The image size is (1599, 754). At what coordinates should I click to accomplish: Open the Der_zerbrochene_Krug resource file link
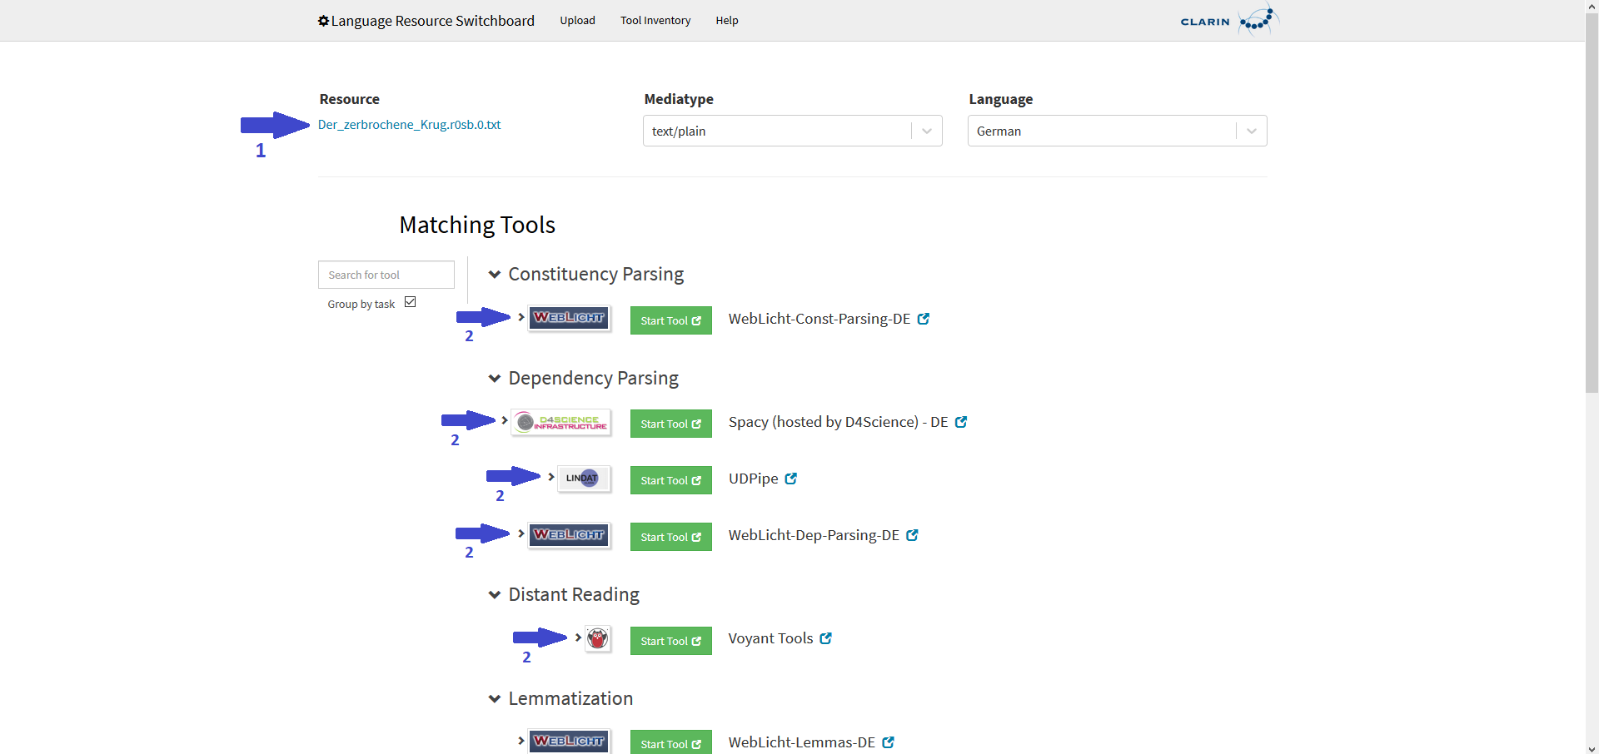point(409,125)
